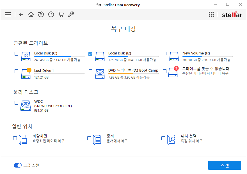Image resolution: width=247 pixels, height=174 pixels.
Task: Disable the 고급 스캔 toggle switch
Action: (18, 165)
